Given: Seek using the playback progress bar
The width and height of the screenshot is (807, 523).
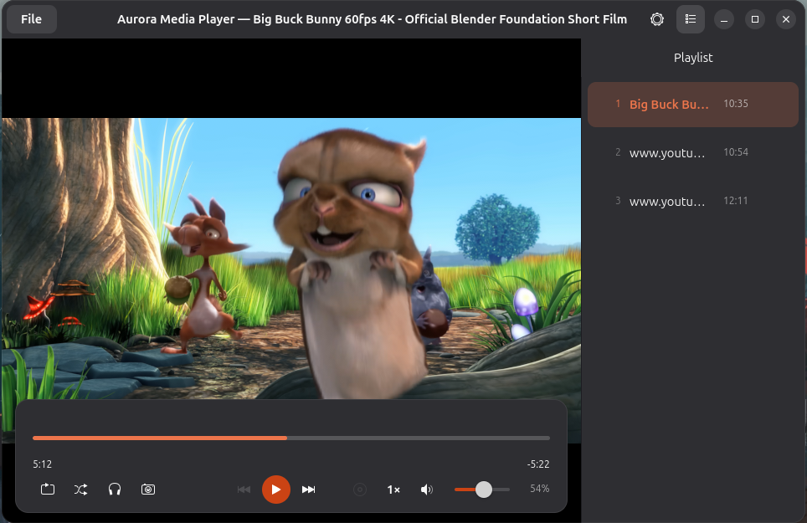Looking at the screenshot, I should point(290,438).
